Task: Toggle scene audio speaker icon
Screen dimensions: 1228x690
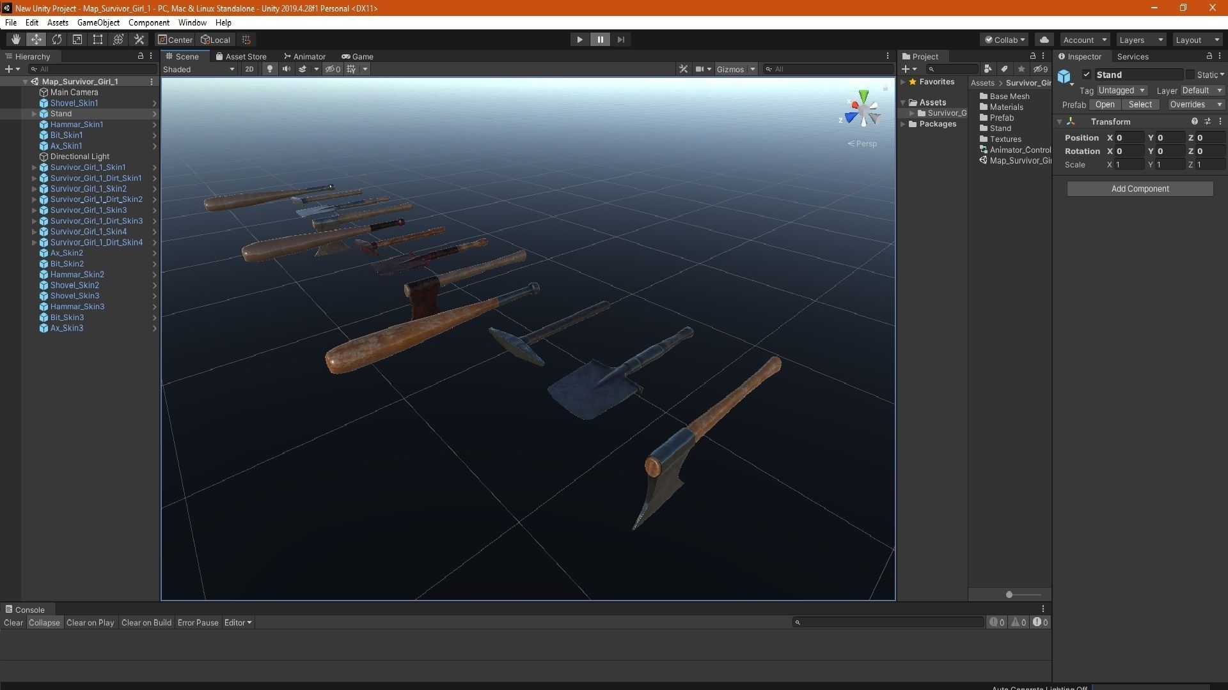Action: pyautogui.click(x=287, y=69)
